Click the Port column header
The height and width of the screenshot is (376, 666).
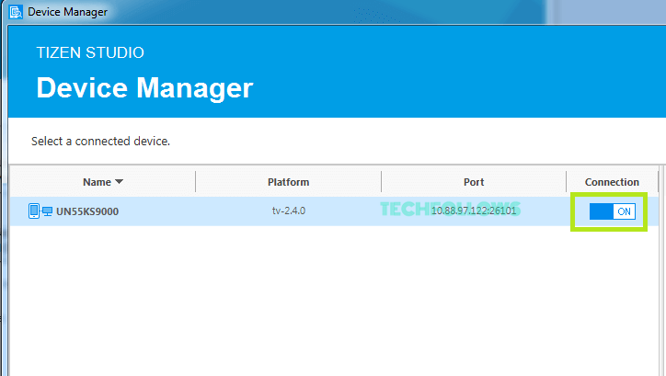(x=474, y=182)
